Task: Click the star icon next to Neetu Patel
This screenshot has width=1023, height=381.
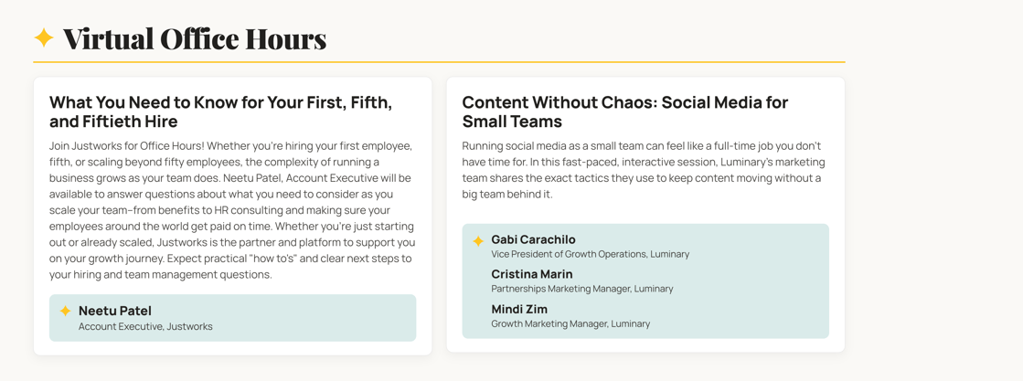Action: point(65,312)
